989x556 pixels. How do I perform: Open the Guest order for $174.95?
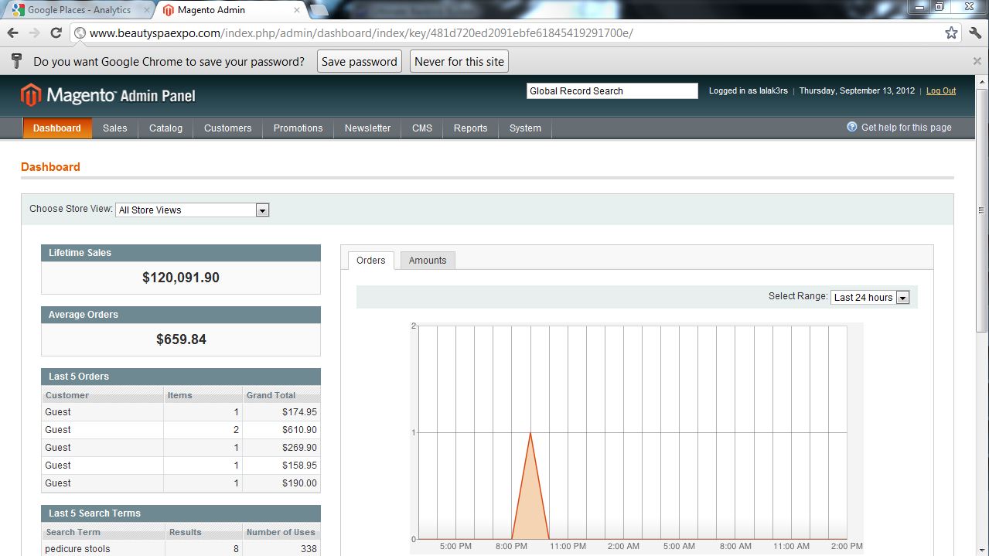pos(181,412)
